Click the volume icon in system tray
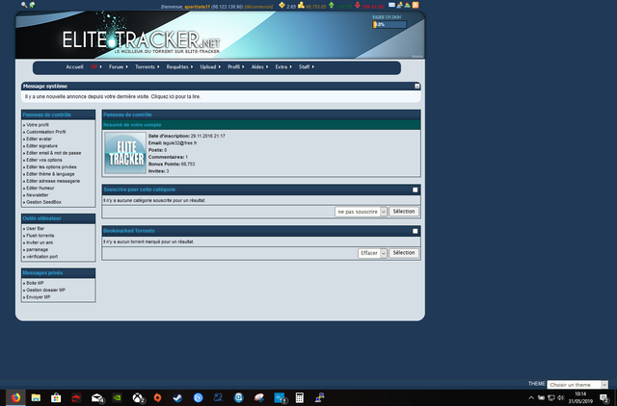Screen dimensions: 617x406 [x=561, y=397]
